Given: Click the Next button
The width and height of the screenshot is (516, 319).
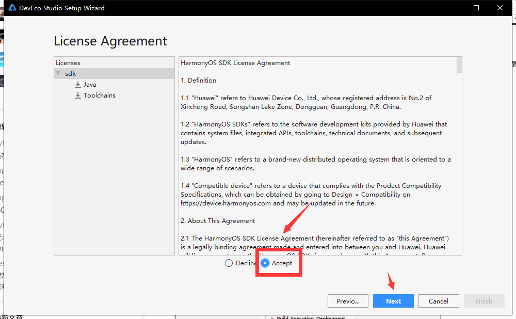Looking at the screenshot, I should click(x=393, y=301).
